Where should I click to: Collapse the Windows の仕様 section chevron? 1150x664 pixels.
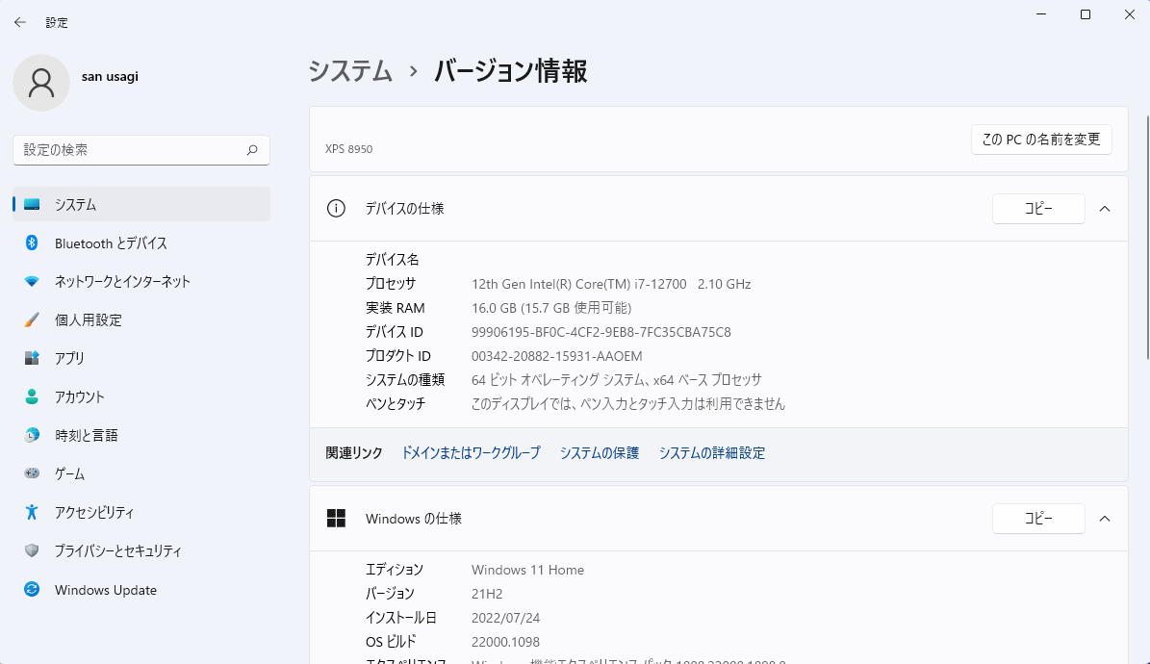pyautogui.click(x=1105, y=519)
